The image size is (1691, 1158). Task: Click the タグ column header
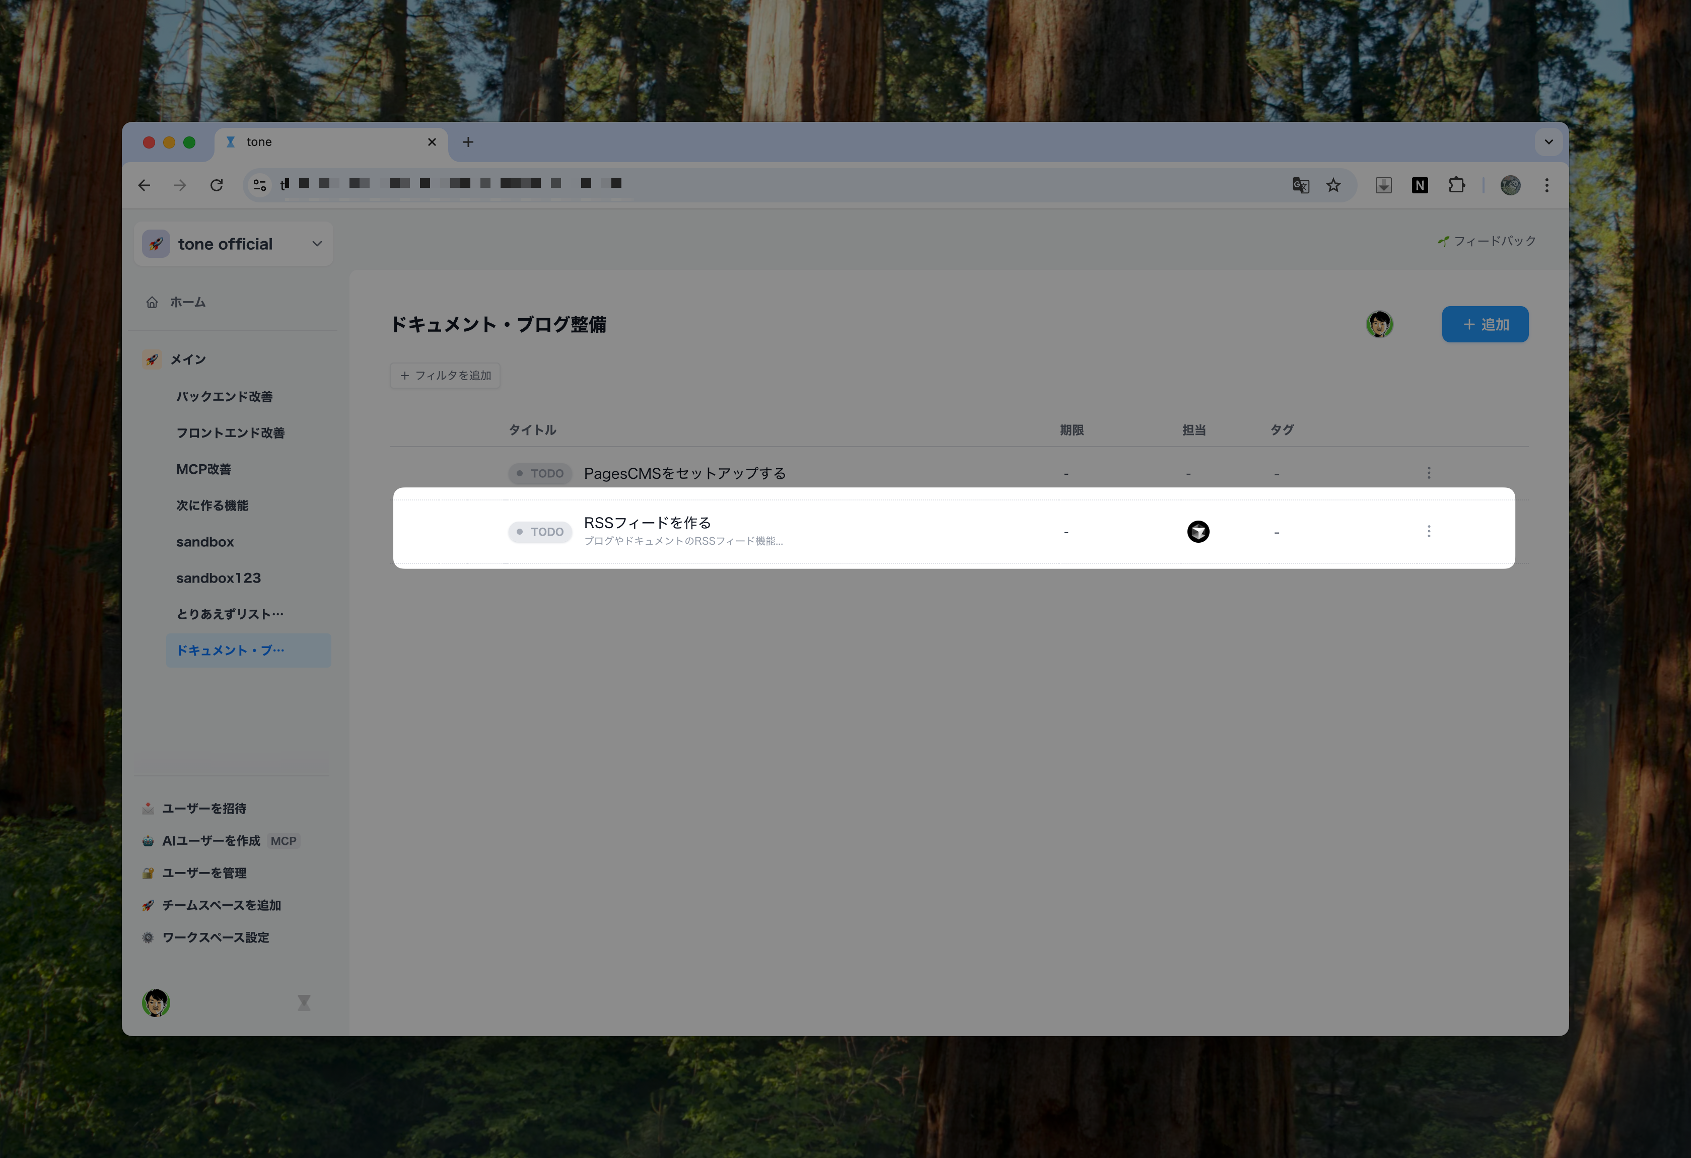1282,430
